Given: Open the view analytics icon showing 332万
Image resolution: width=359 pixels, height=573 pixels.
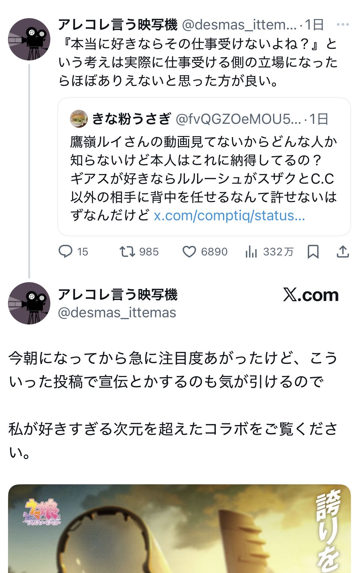Looking at the screenshot, I should [x=251, y=252].
